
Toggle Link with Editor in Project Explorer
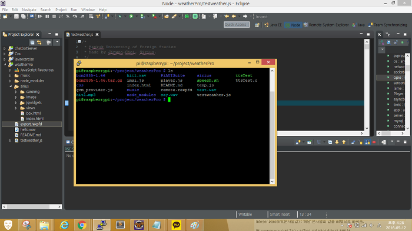point(39,42)
